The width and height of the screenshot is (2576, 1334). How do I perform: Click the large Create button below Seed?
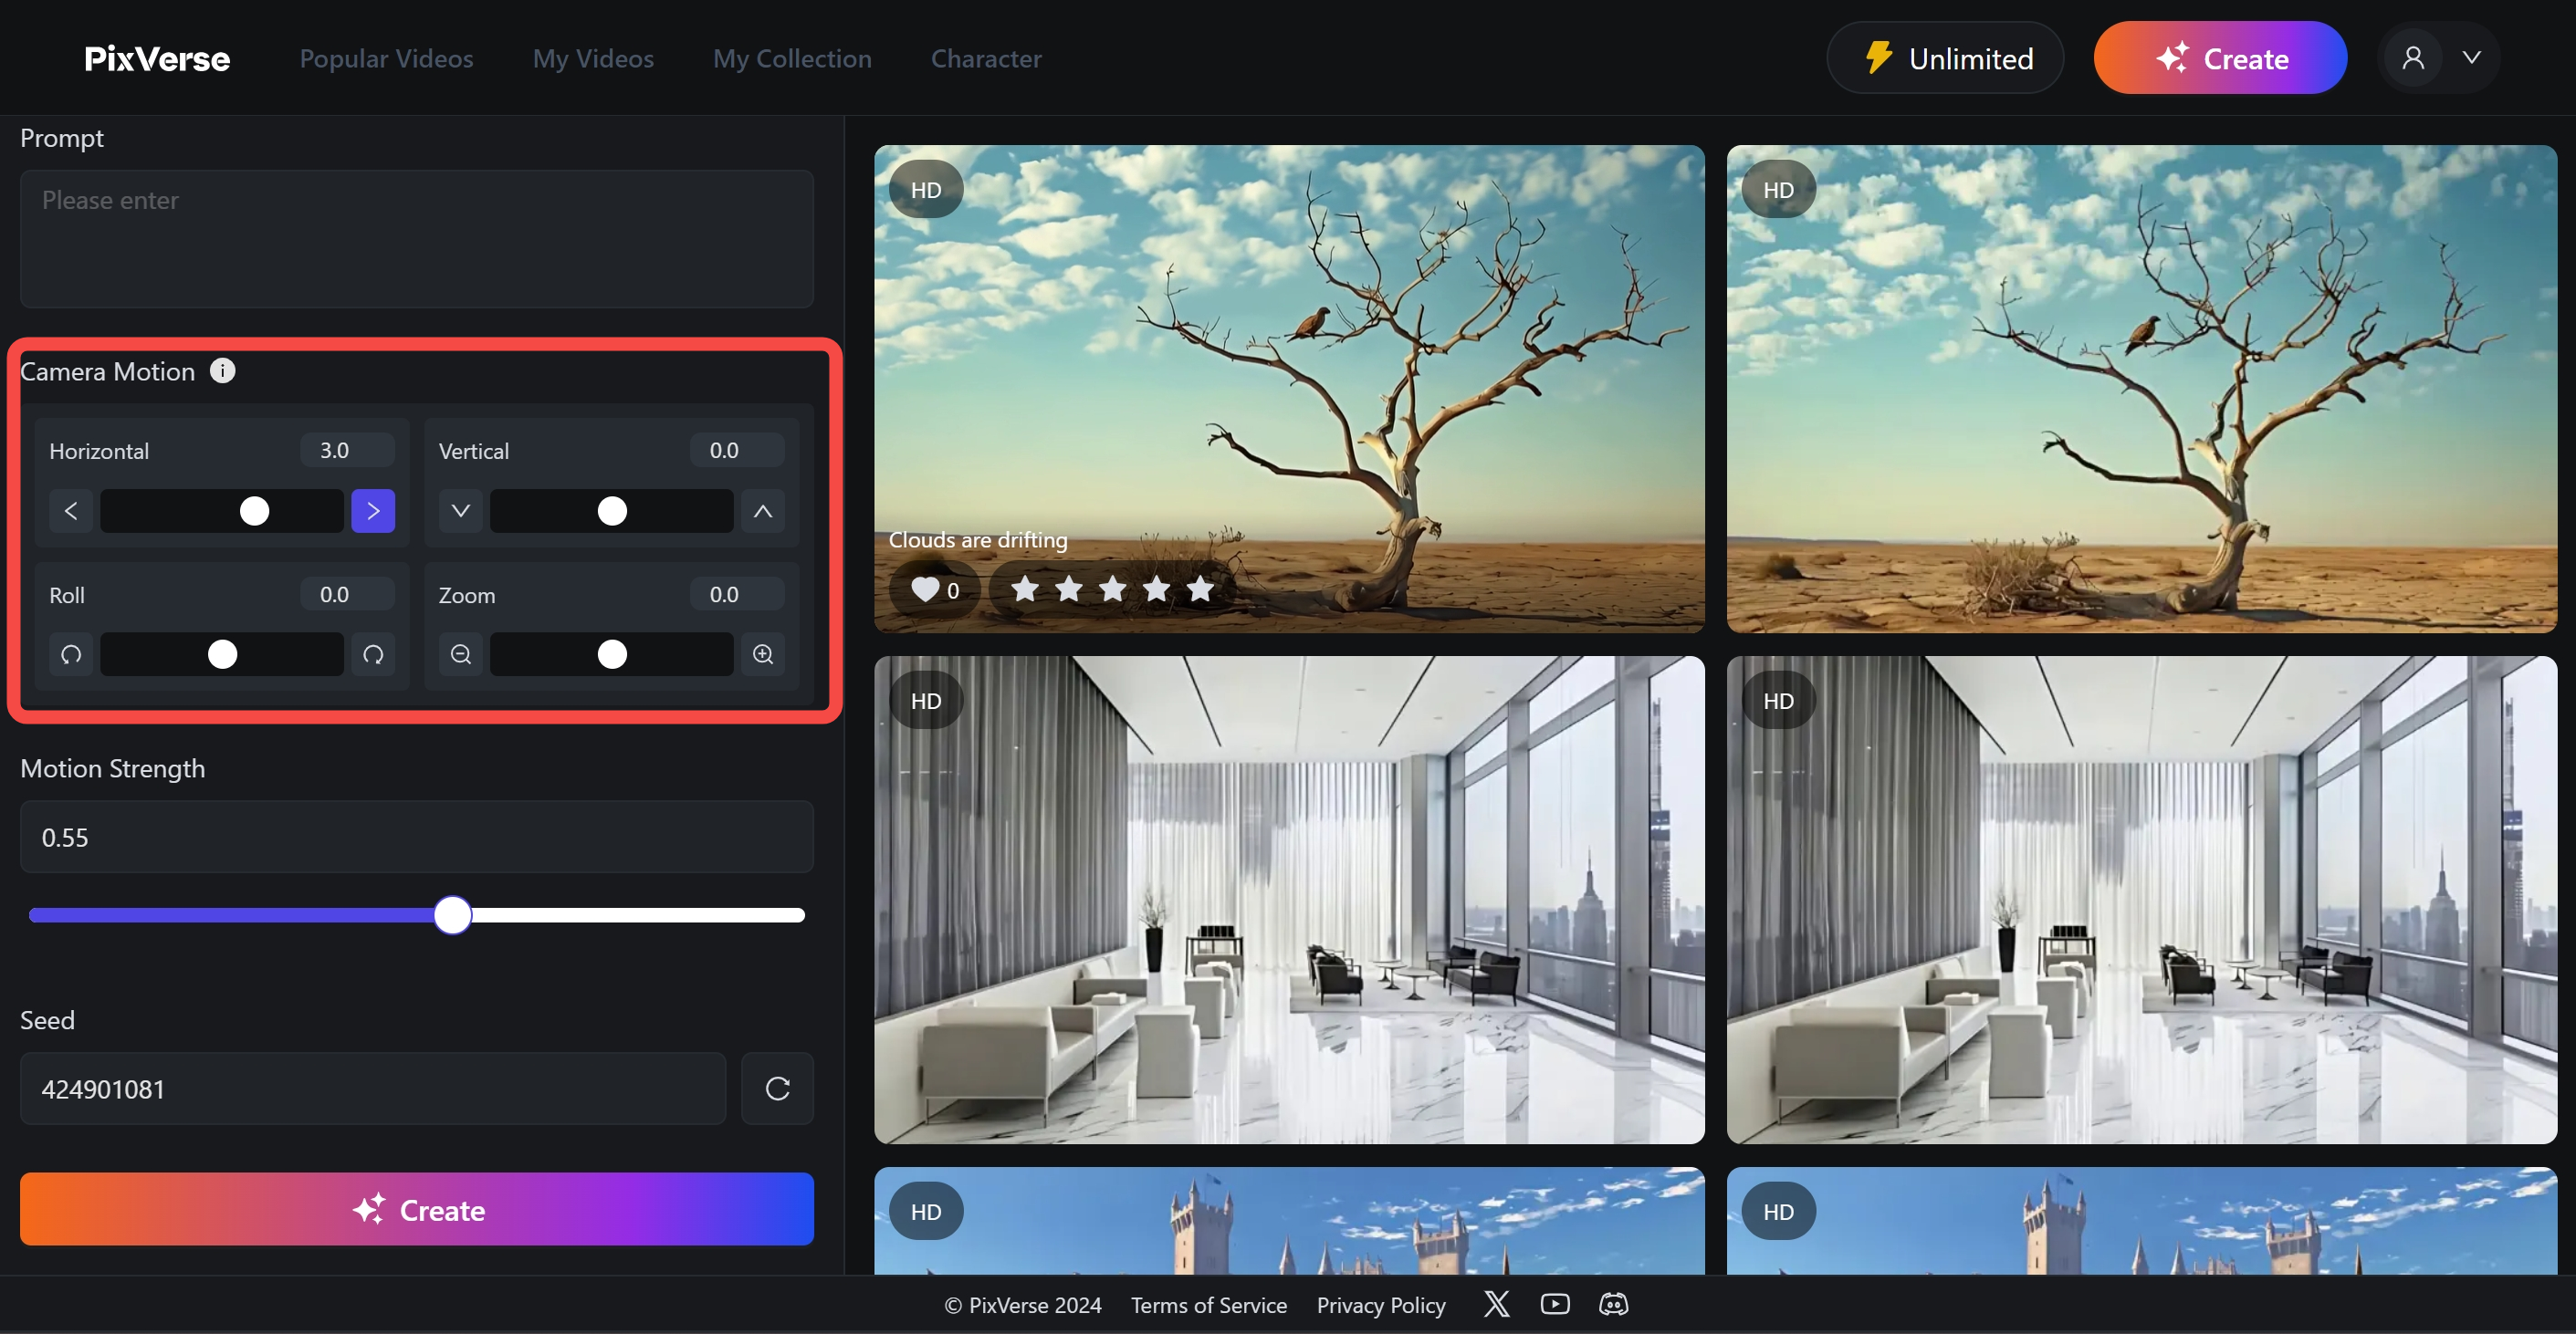pyautogui.click(x=416, y=1209)
